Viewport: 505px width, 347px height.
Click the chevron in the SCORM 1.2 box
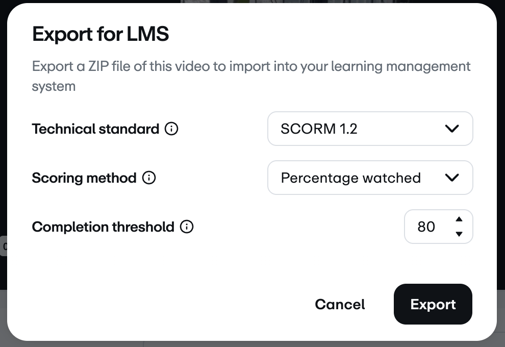click(452, 129)
